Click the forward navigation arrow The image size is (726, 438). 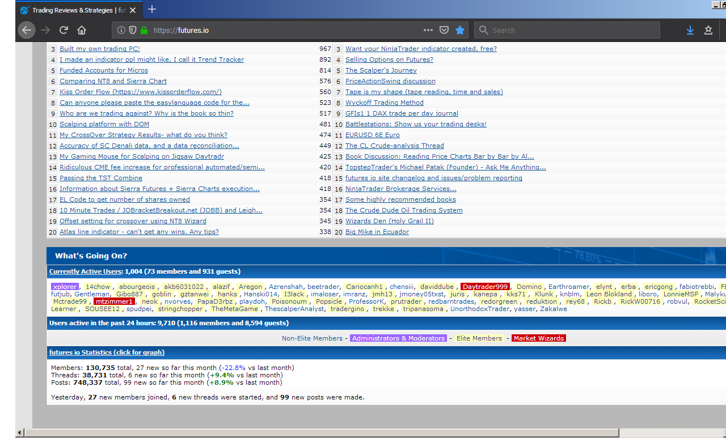[45, 30]
